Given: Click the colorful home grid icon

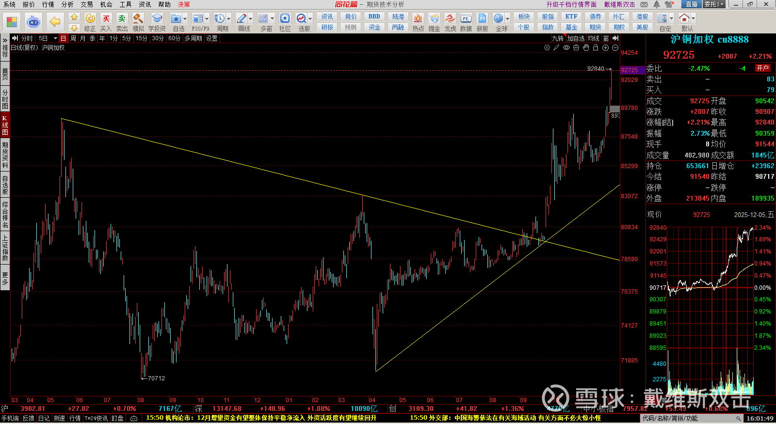Looking at the screenshot, I should (x=12, y=22).
